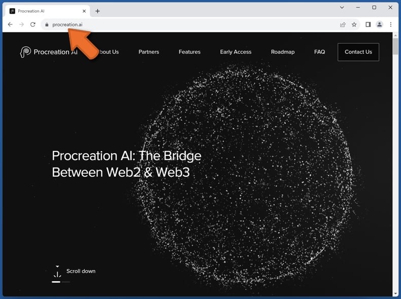Screen dimensions: 401x299
Task: Open the user profile menu
Action: pyautogui.click(x=379, y=24)
